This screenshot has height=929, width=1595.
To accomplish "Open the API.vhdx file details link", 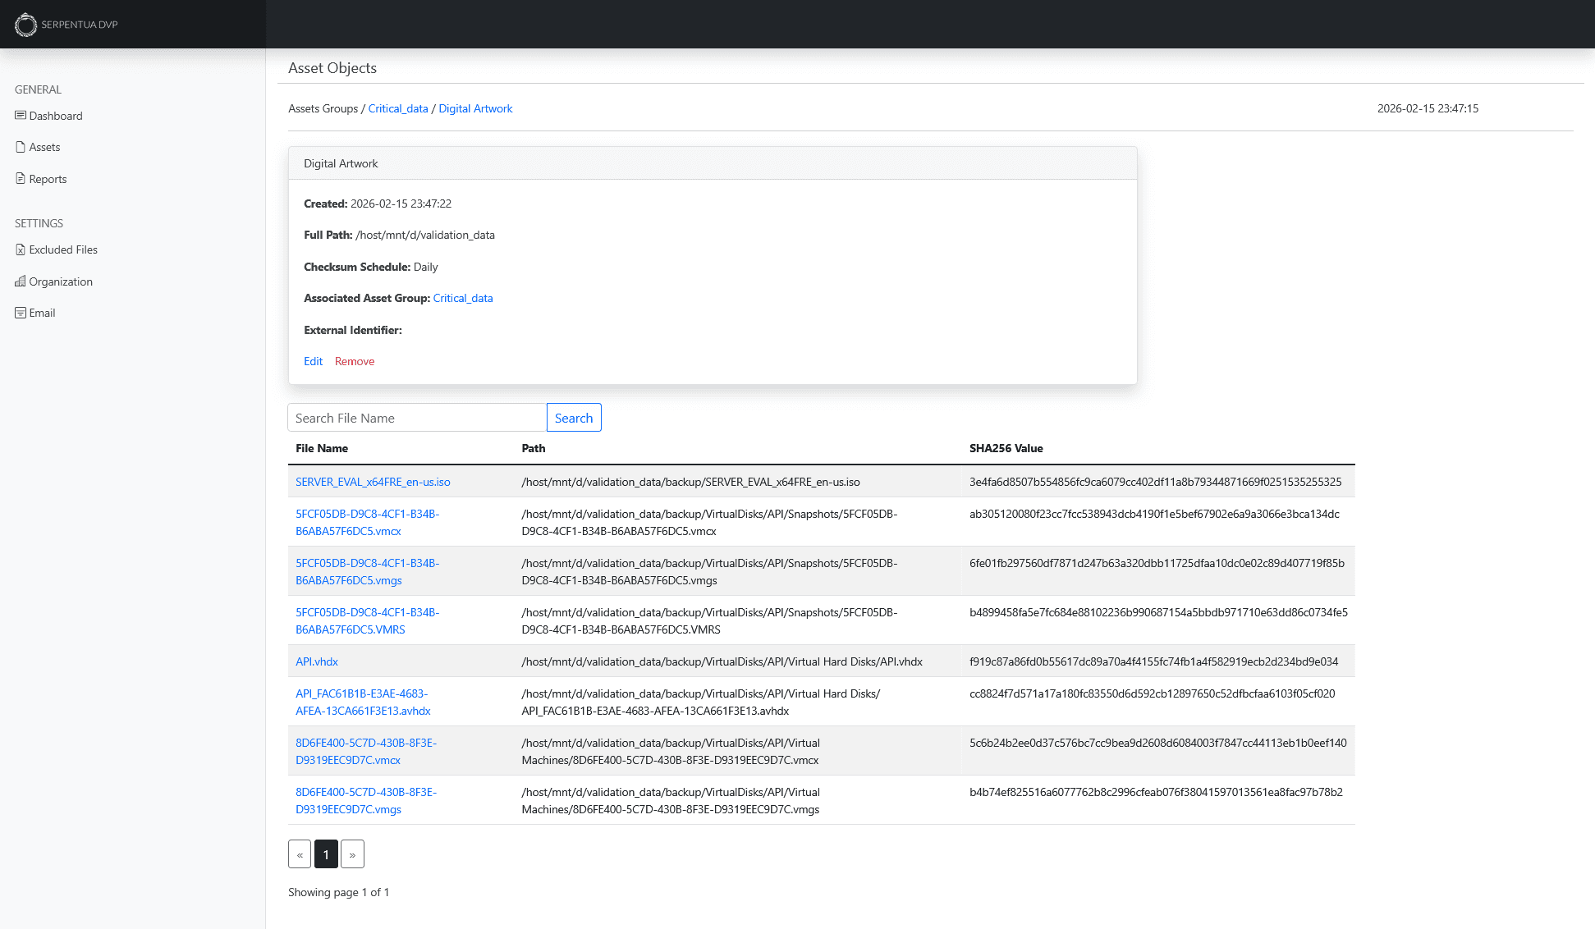I will 317,661.
